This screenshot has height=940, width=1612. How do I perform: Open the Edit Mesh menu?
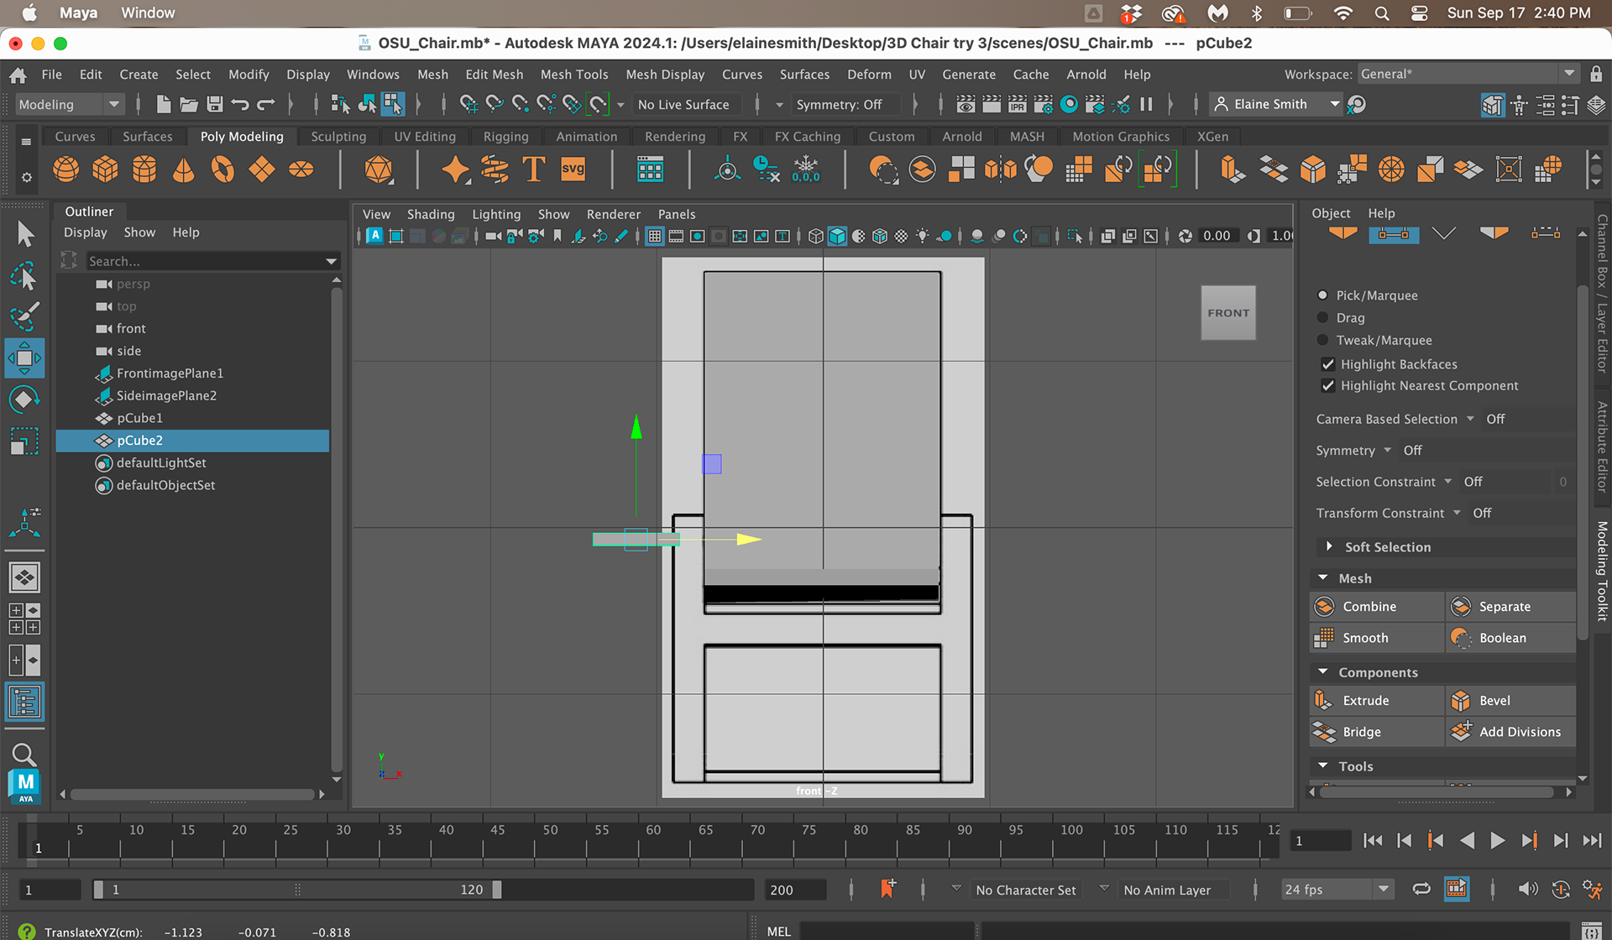494,75
